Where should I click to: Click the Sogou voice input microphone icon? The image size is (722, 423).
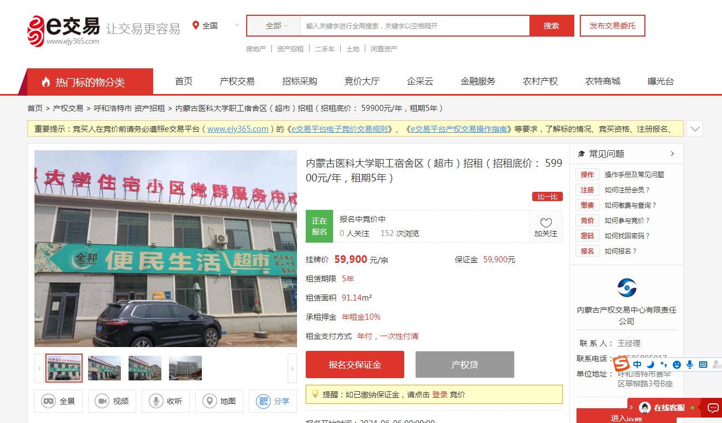coord(690,365)
